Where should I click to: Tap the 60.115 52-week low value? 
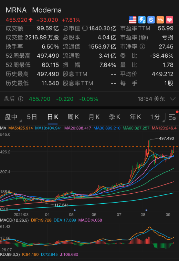point(50,65)
